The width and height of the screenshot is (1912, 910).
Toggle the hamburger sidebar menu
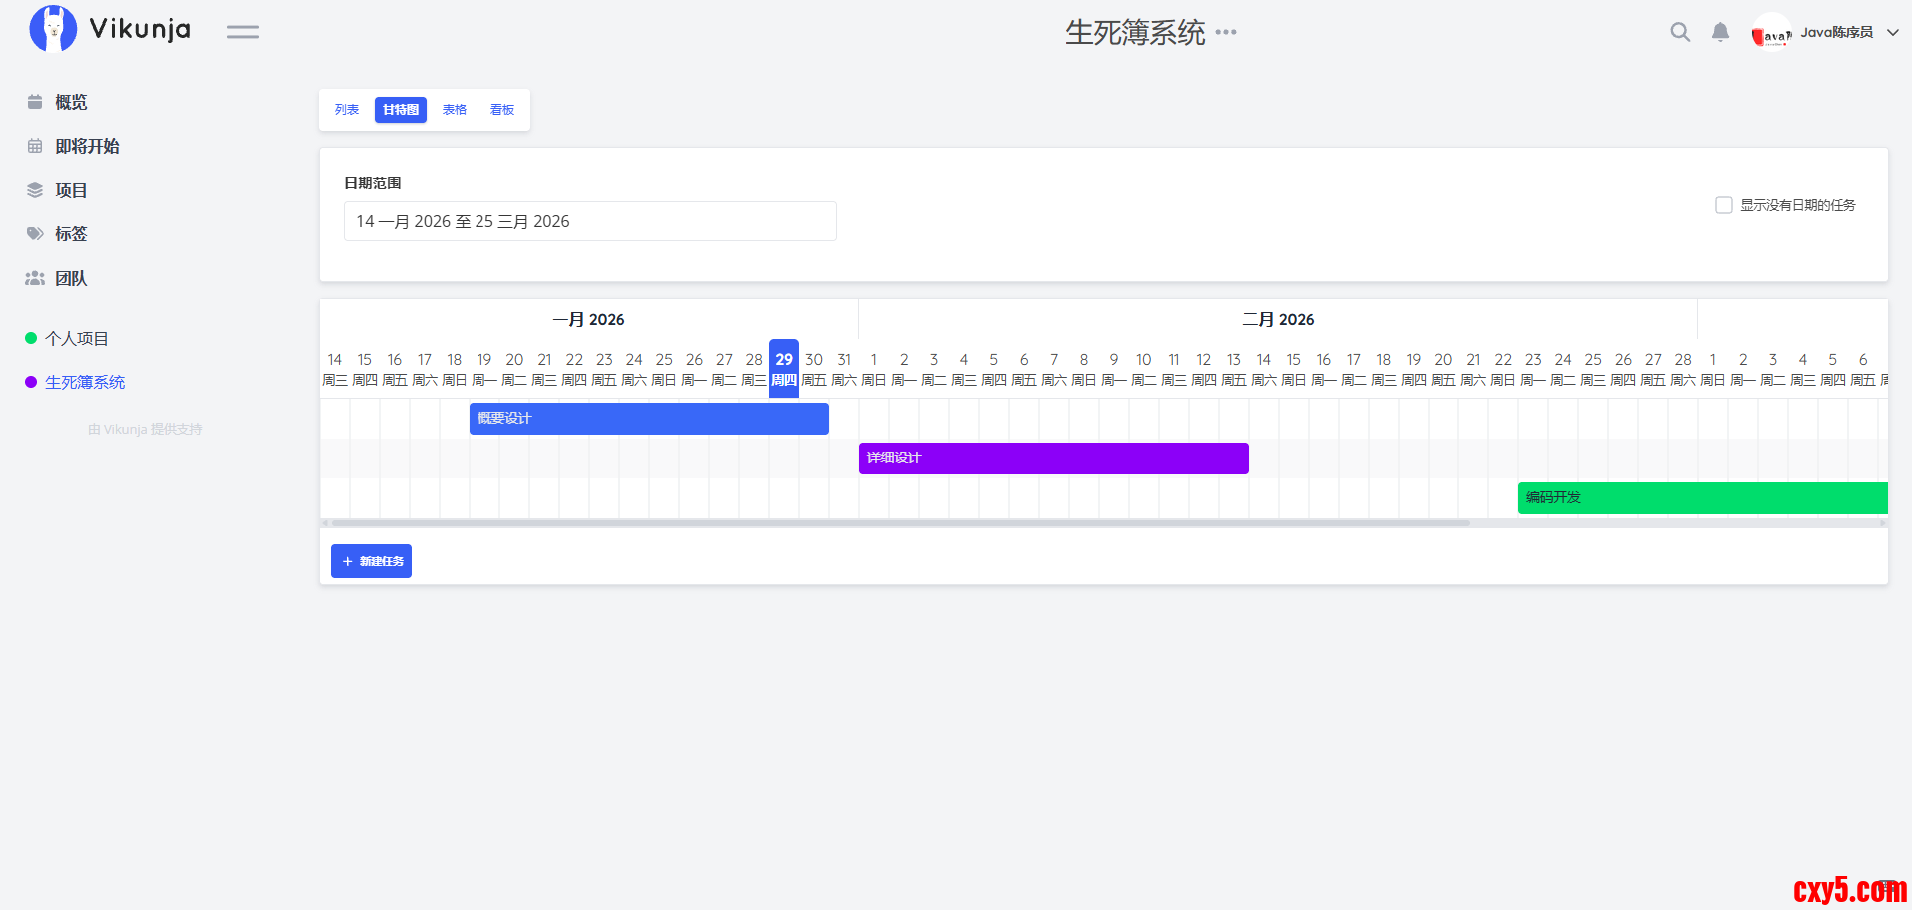coord(242,32)
